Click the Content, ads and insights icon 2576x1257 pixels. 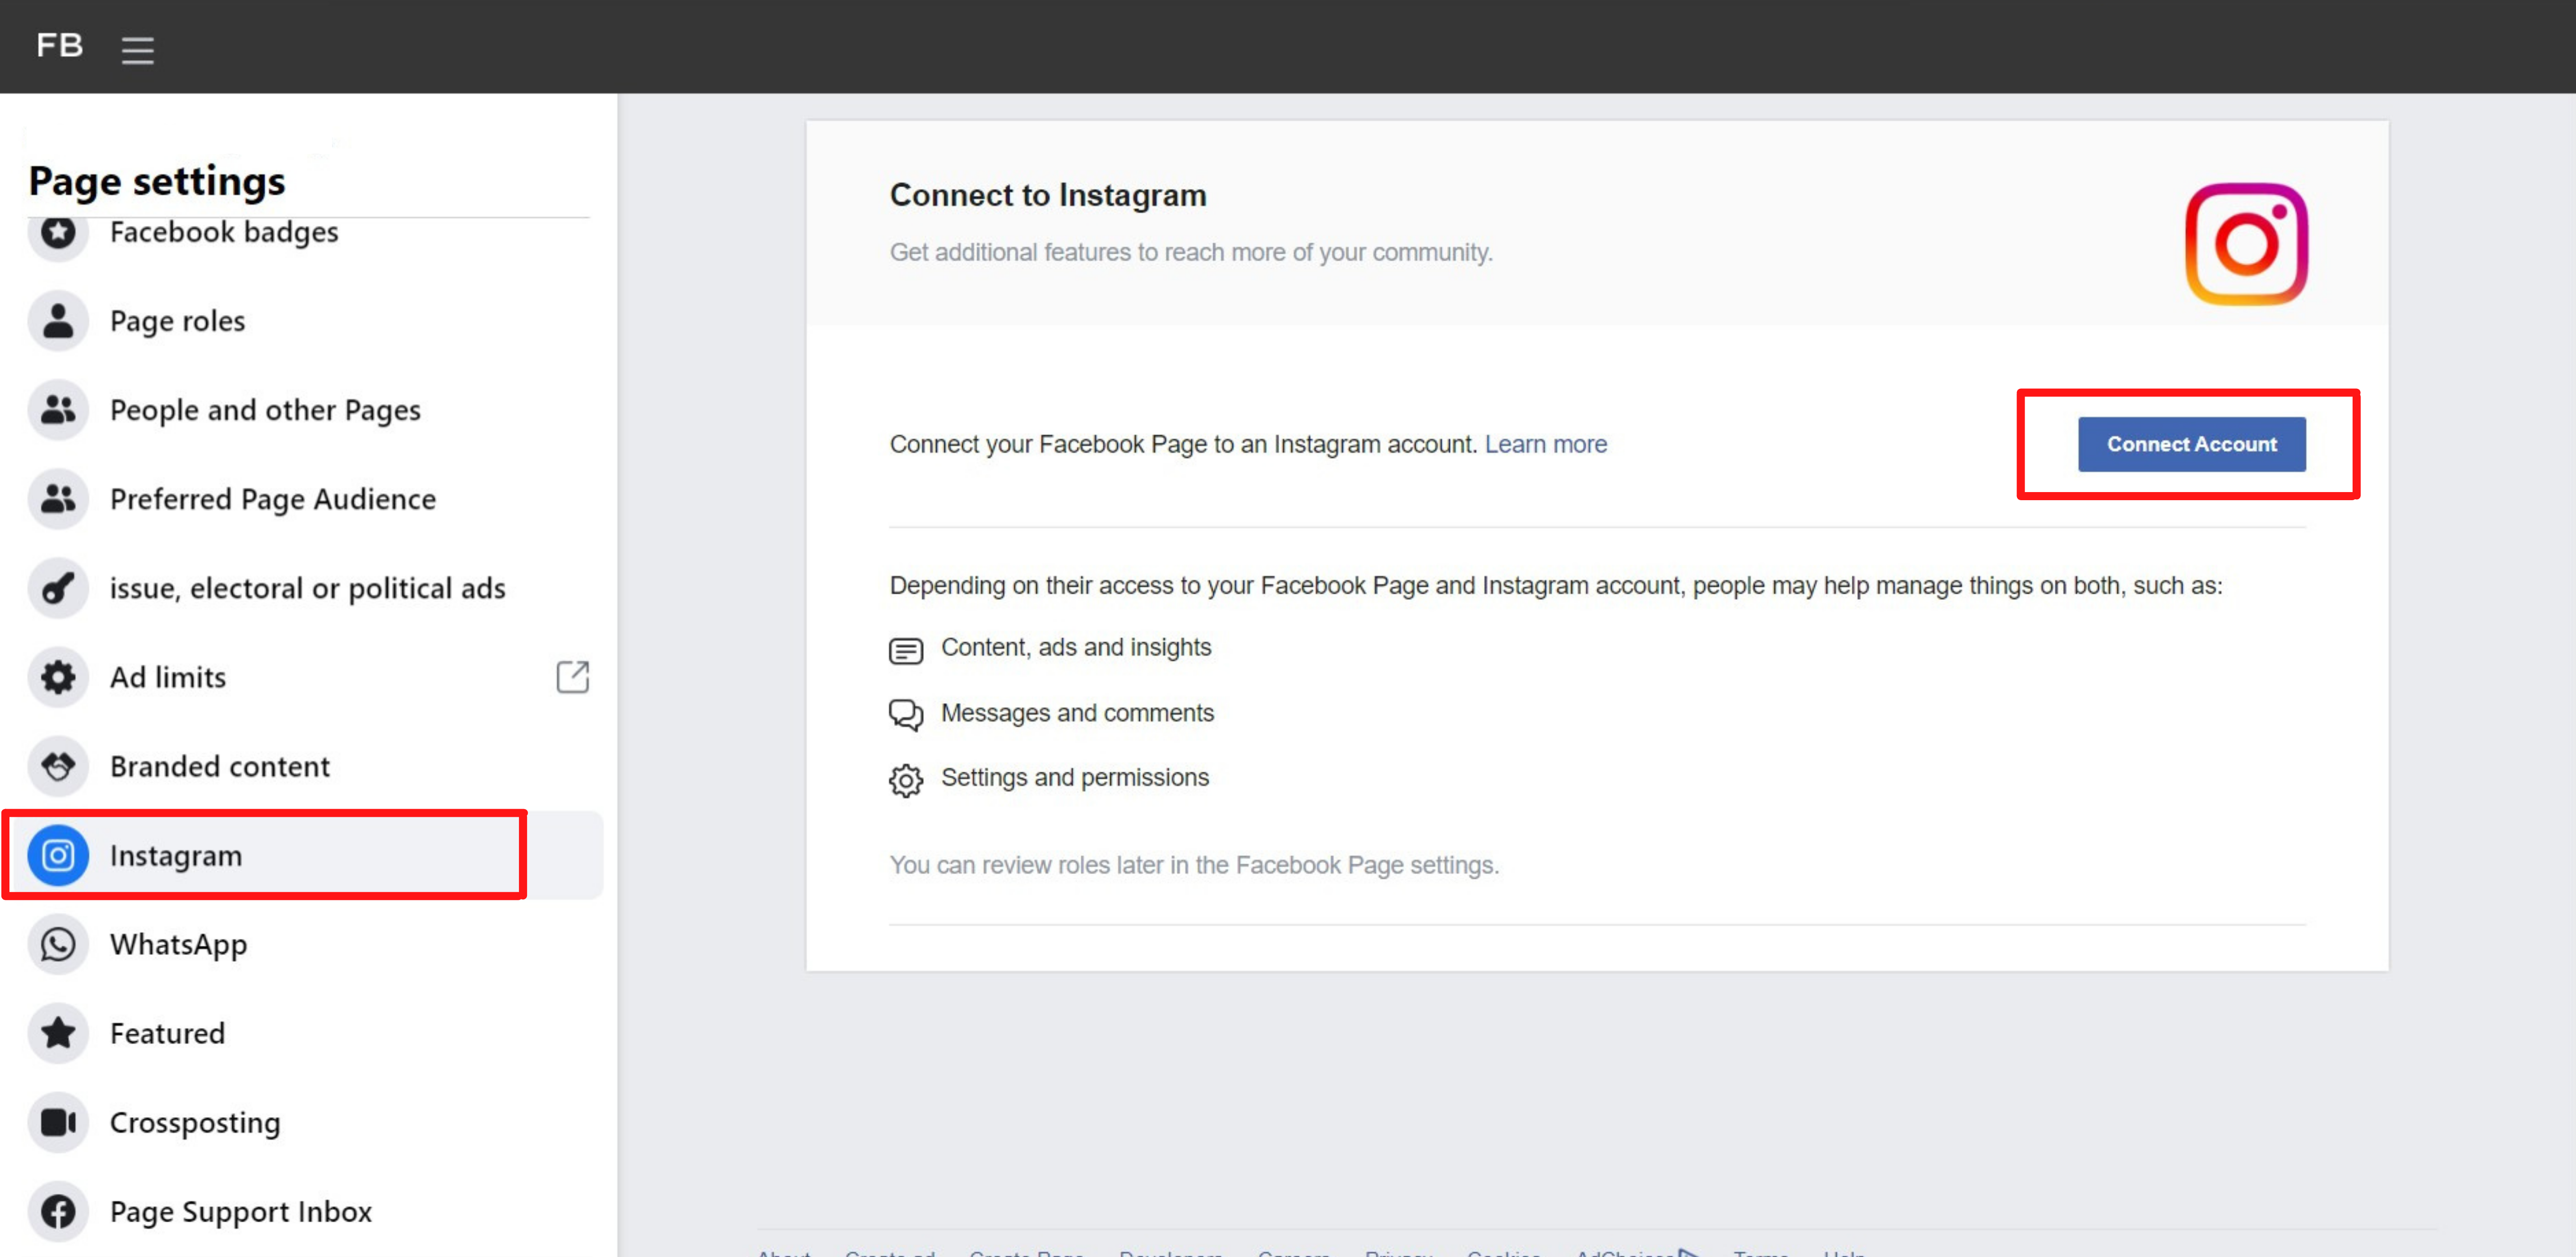pyautogui.click(x=905, y=650)
